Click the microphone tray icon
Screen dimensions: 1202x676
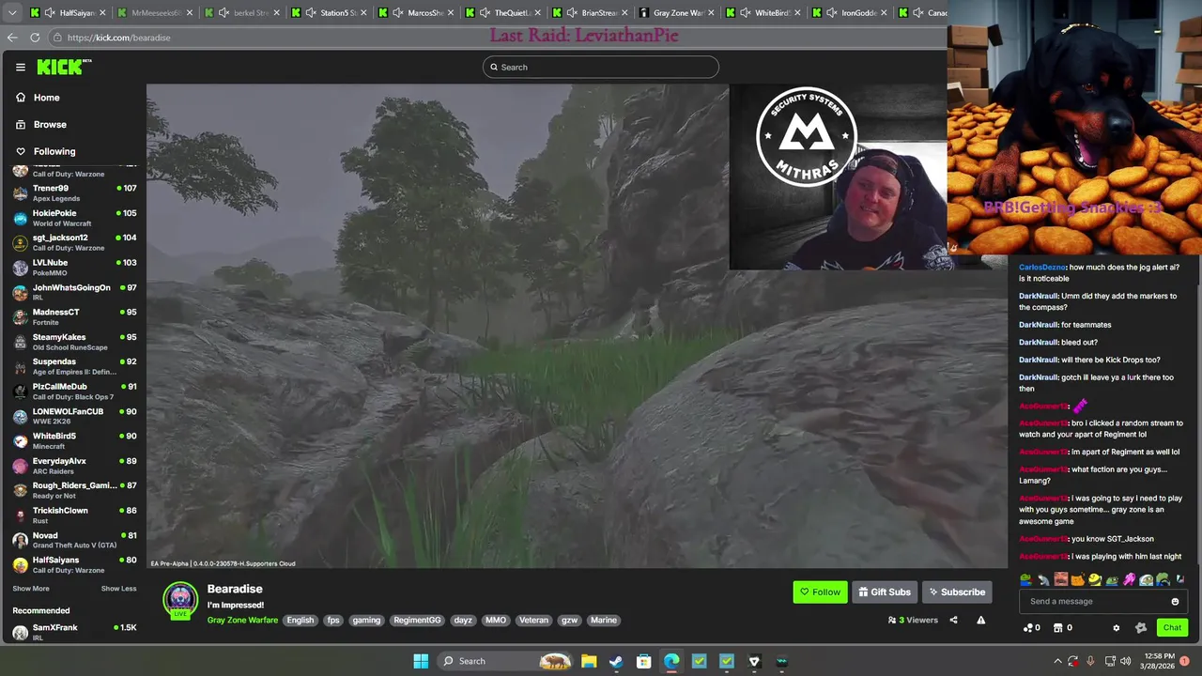point(1090,661)
